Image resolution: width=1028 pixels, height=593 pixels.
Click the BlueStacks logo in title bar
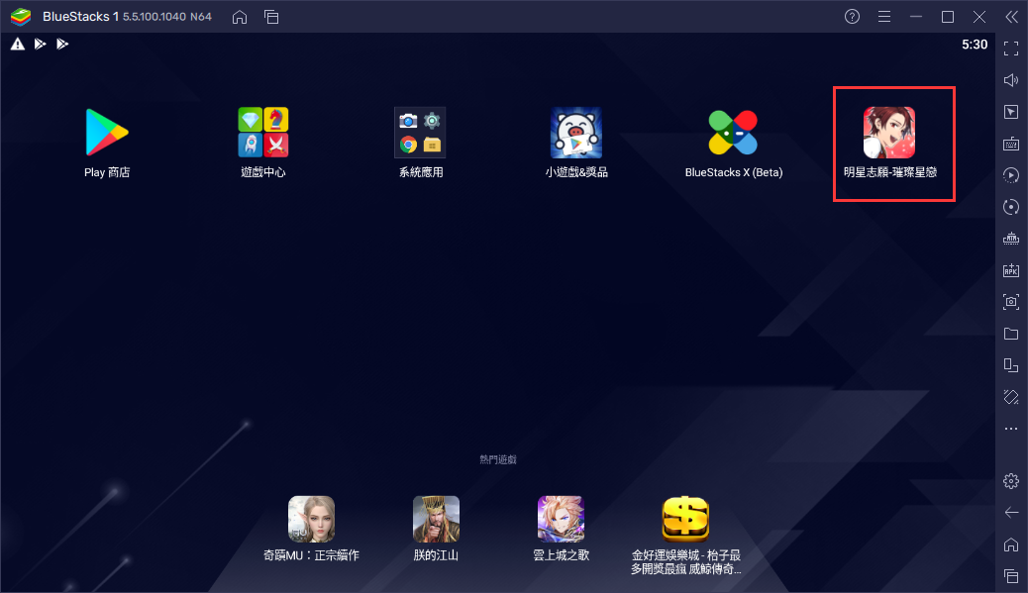[x=21, y=17]
